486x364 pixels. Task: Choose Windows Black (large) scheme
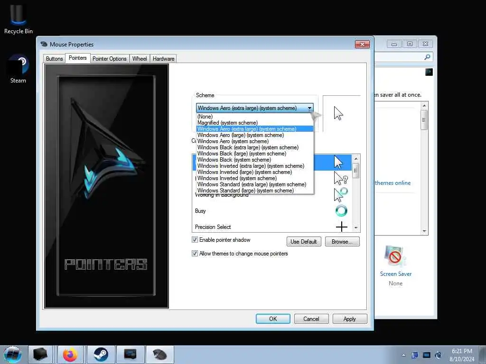click(x=255, y=154)
